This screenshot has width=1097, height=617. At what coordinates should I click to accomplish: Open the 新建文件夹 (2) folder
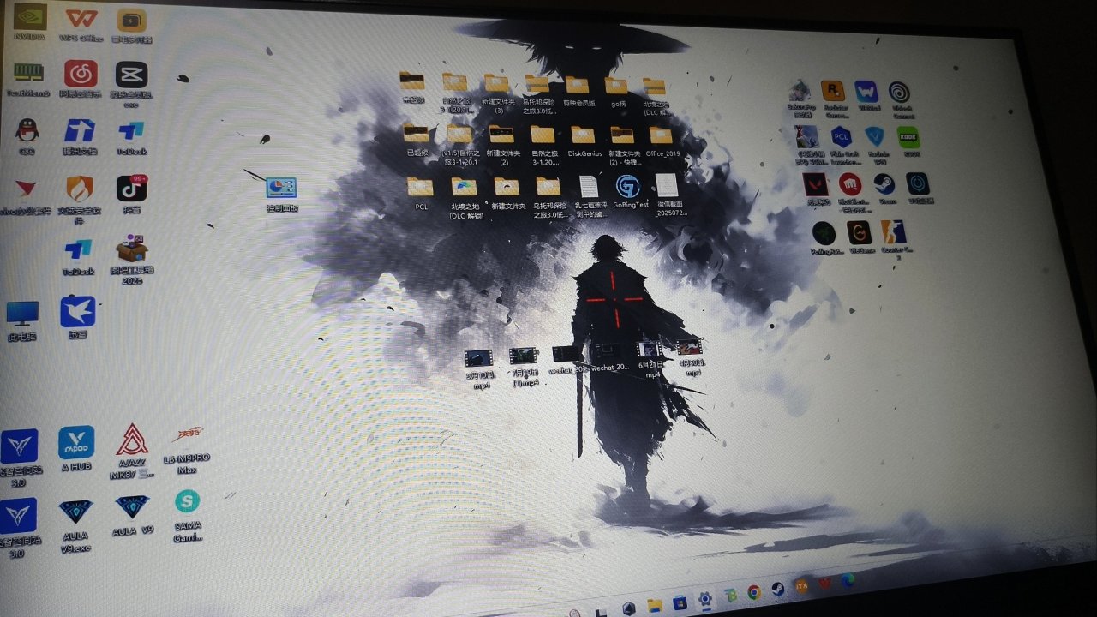501,134
